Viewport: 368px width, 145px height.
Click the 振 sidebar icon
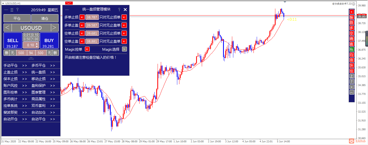[x=352, y=17]
